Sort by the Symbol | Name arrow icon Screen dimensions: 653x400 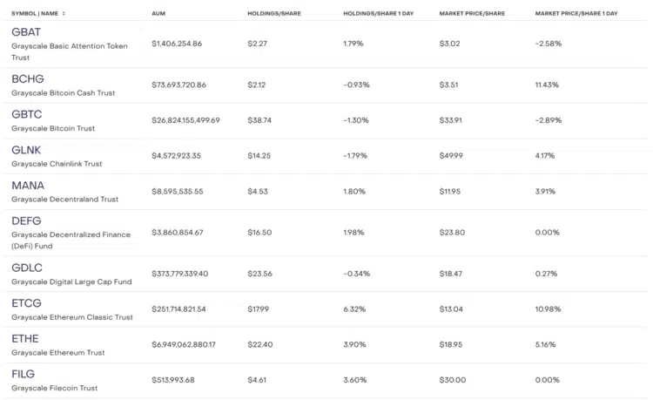click(64, 13)
